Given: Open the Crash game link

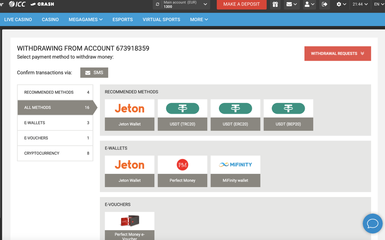Looking at the screenshot, I should [x=42, y=4].
